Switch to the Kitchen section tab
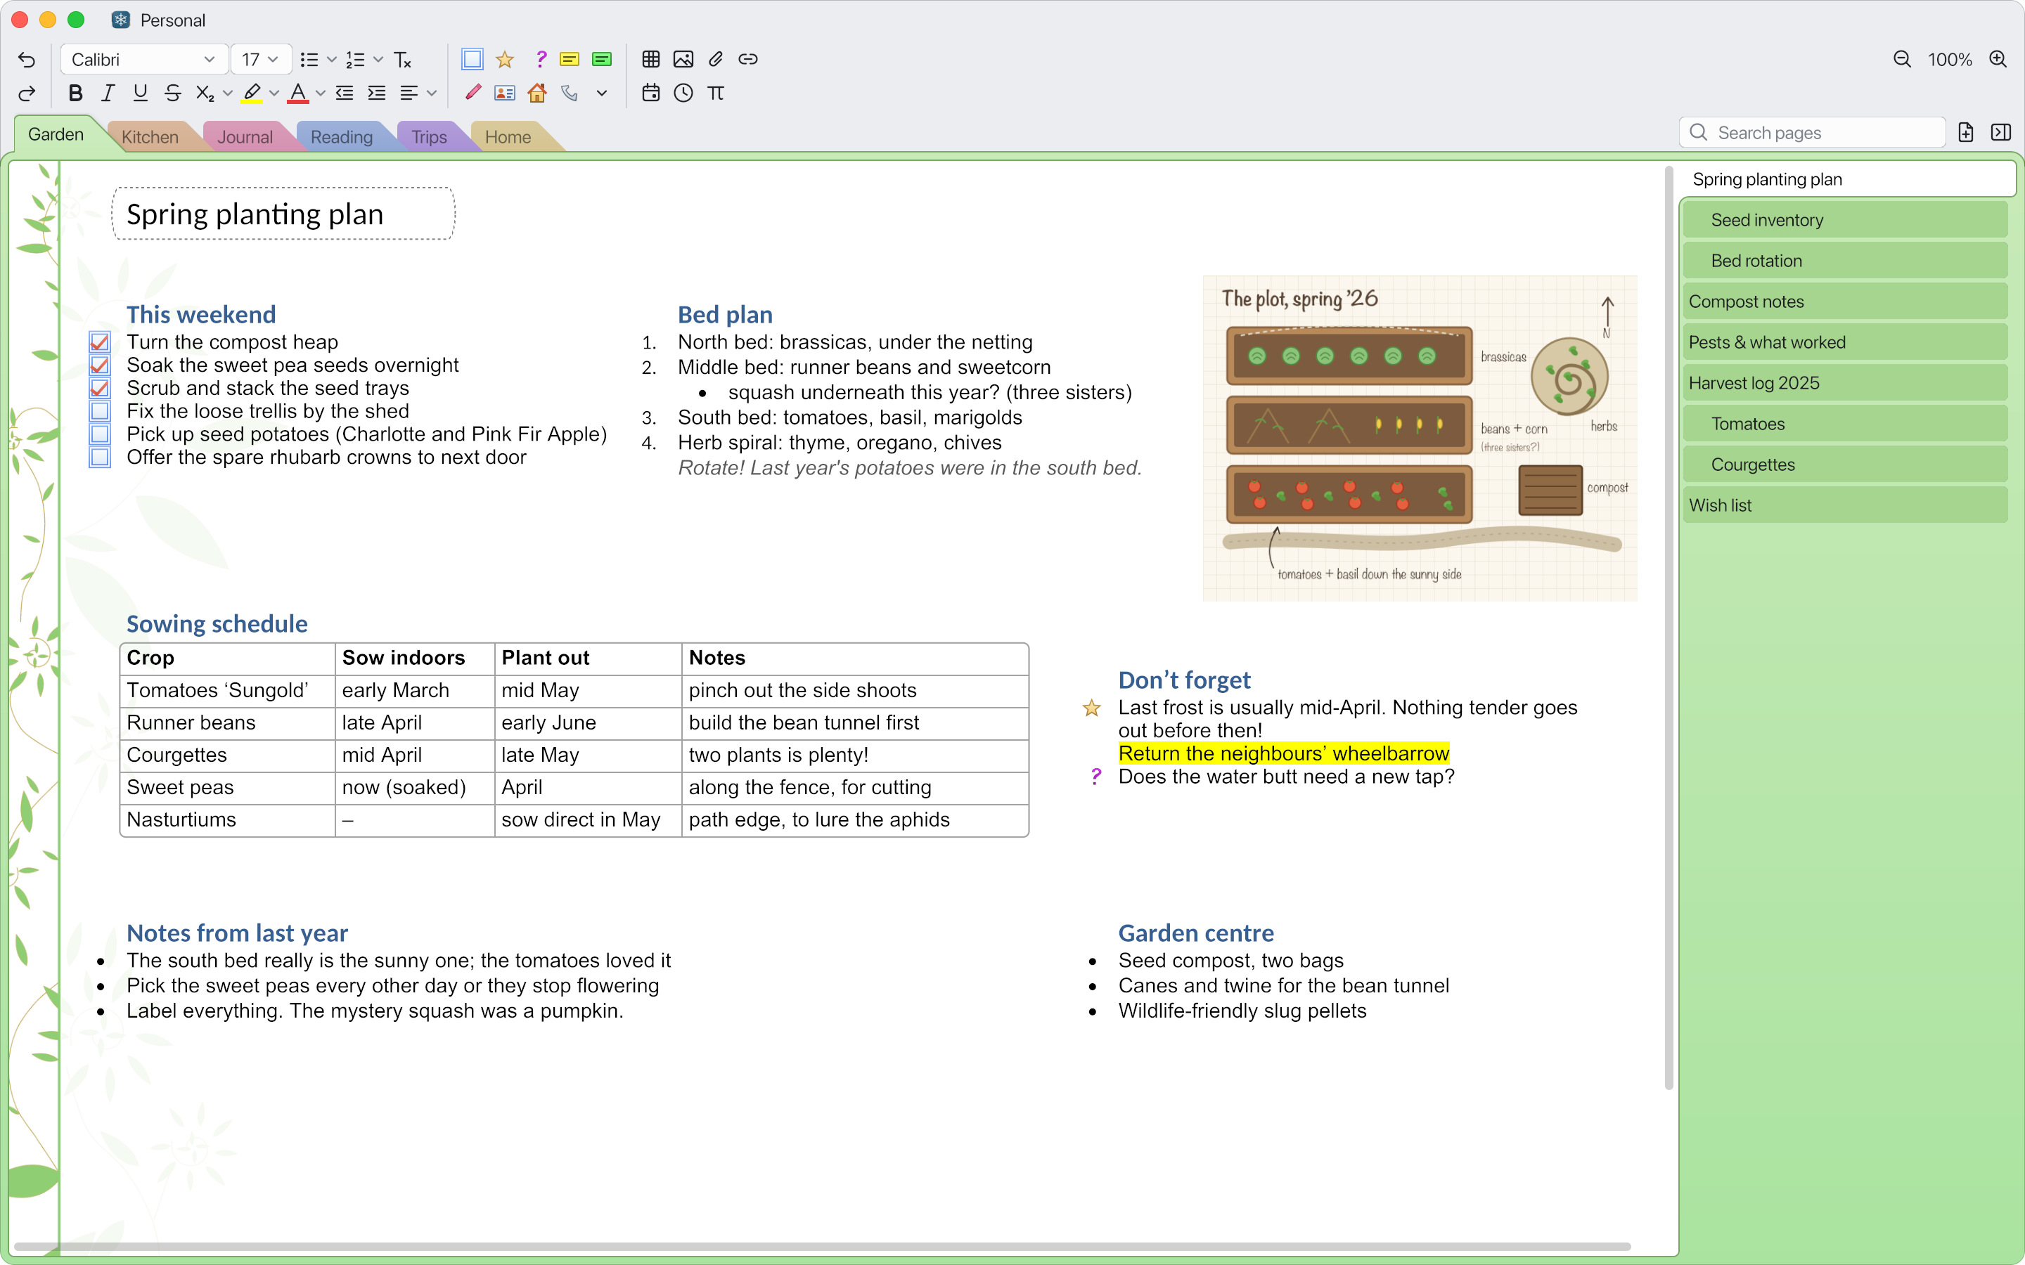The image size is (2025, 1265). [150, 136]
